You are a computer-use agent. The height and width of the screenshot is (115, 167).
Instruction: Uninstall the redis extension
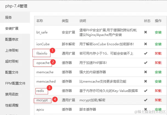click(x=158, y=91)
